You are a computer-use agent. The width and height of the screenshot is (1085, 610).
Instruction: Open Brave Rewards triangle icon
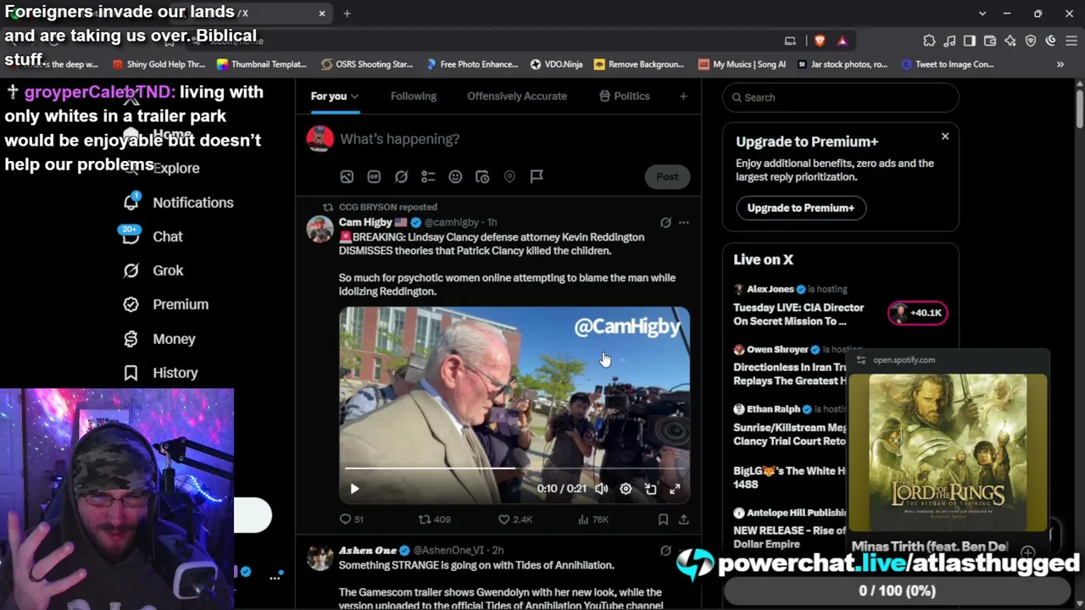point(842,41)
